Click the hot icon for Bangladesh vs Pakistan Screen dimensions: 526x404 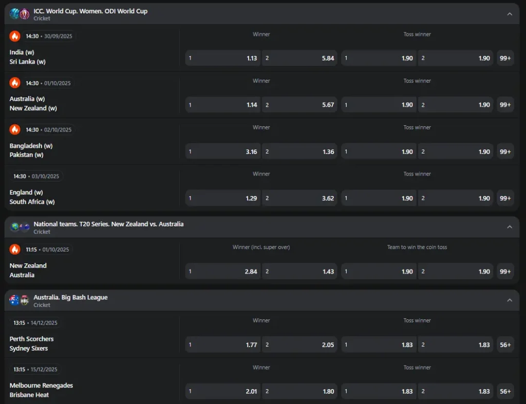[15, 129]
